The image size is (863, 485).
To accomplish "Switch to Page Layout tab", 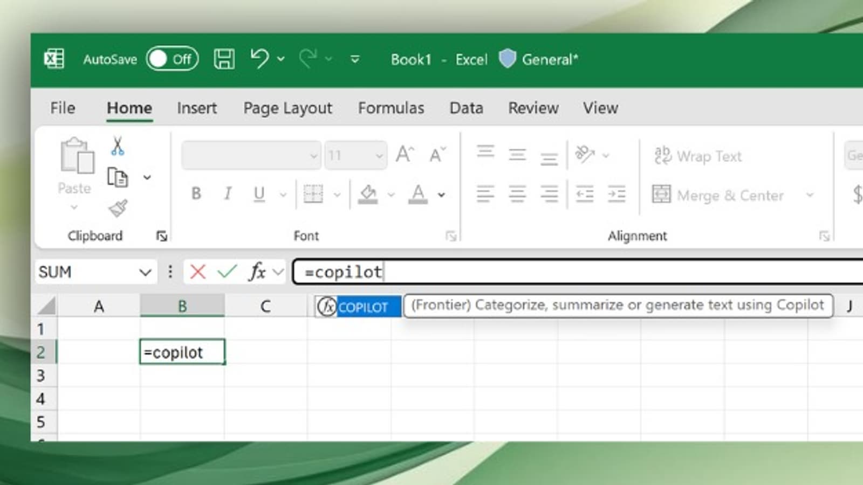I will coord(287,108).
